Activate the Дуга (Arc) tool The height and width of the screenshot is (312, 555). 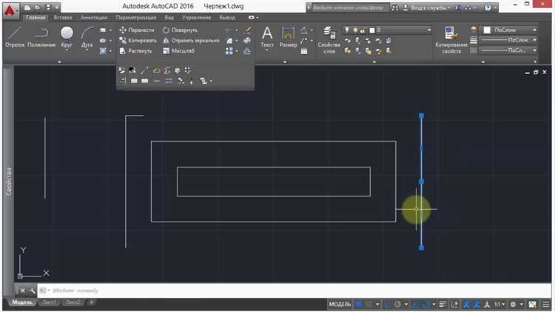87,36
